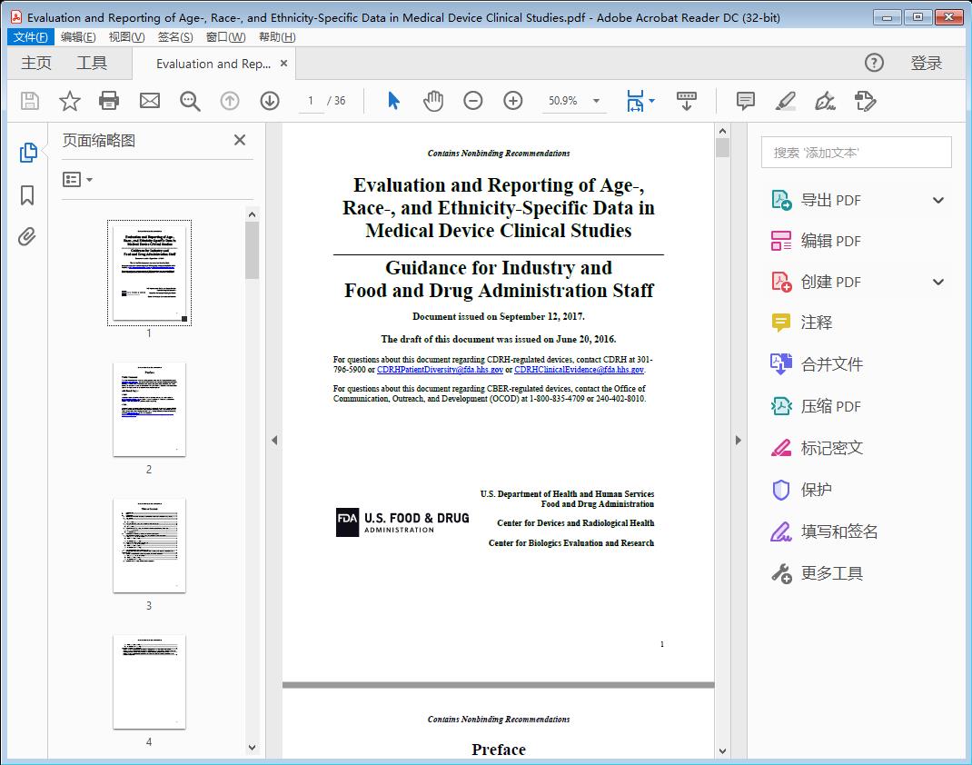
Task: Click the fit page width icon
Action: pos(635,101)
